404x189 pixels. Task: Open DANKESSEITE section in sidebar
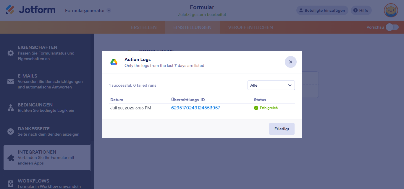[x=47, y=131]
